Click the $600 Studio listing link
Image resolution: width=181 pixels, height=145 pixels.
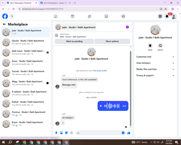click(73, 37)
